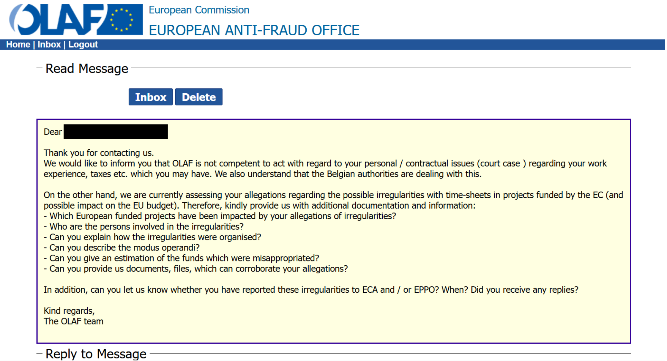667x361 pixels.
Task: Click the Read Message section heading
Action: 87,69
